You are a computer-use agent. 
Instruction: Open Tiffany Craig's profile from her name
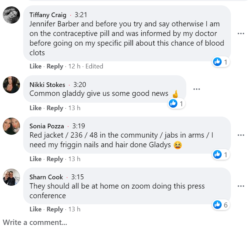point(48,15)
